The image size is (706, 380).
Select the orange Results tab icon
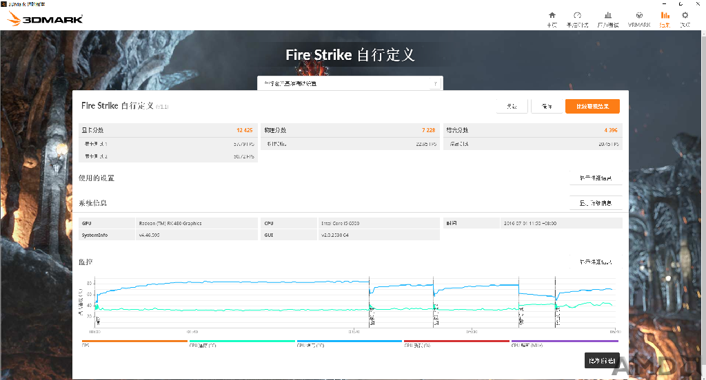coord(665,19)
